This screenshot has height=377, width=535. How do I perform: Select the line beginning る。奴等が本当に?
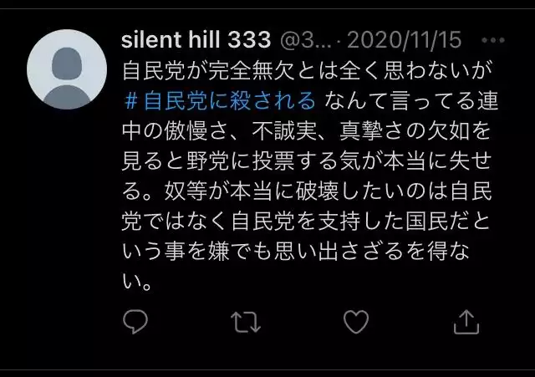[x=307, y=191]
